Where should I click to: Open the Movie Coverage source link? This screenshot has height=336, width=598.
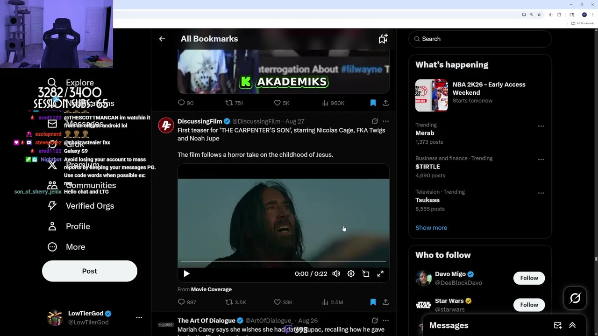point(211,289)
